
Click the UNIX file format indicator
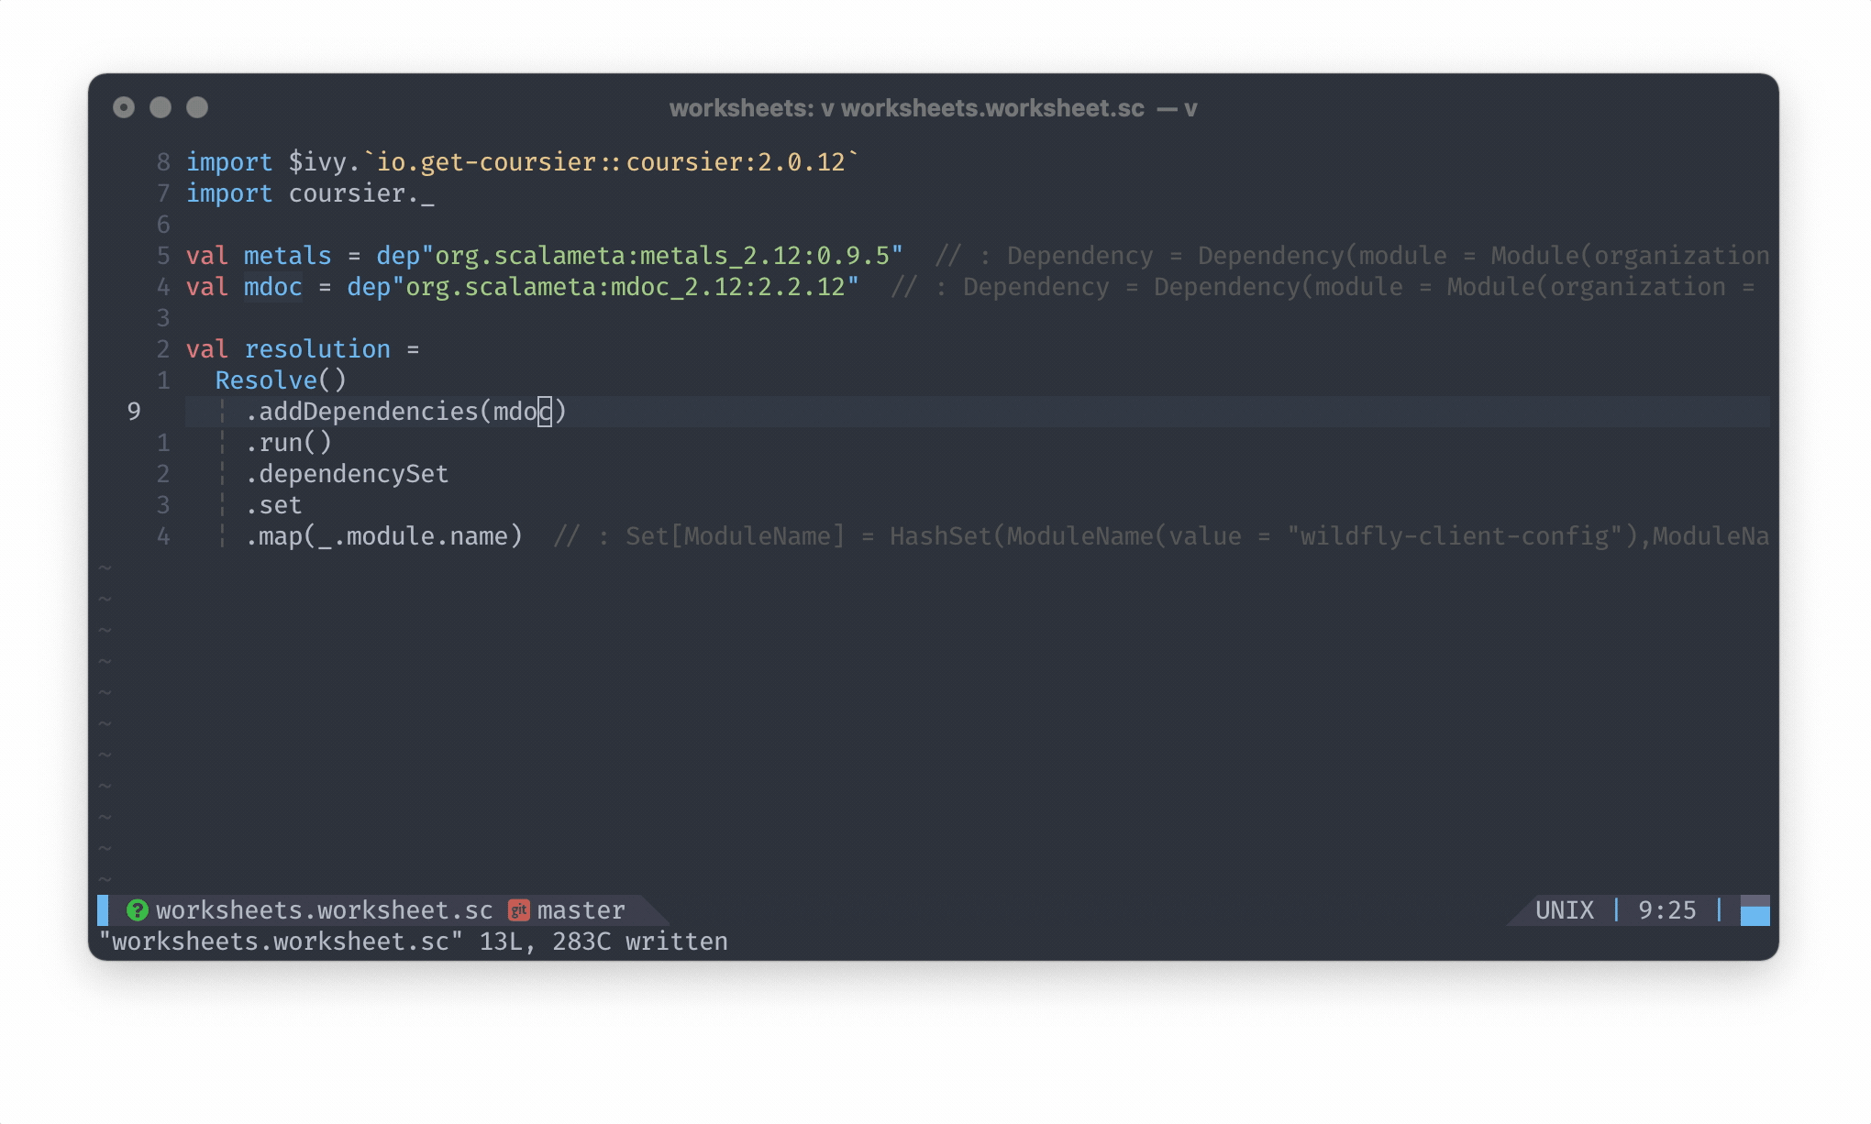[x=1564, y=909]
